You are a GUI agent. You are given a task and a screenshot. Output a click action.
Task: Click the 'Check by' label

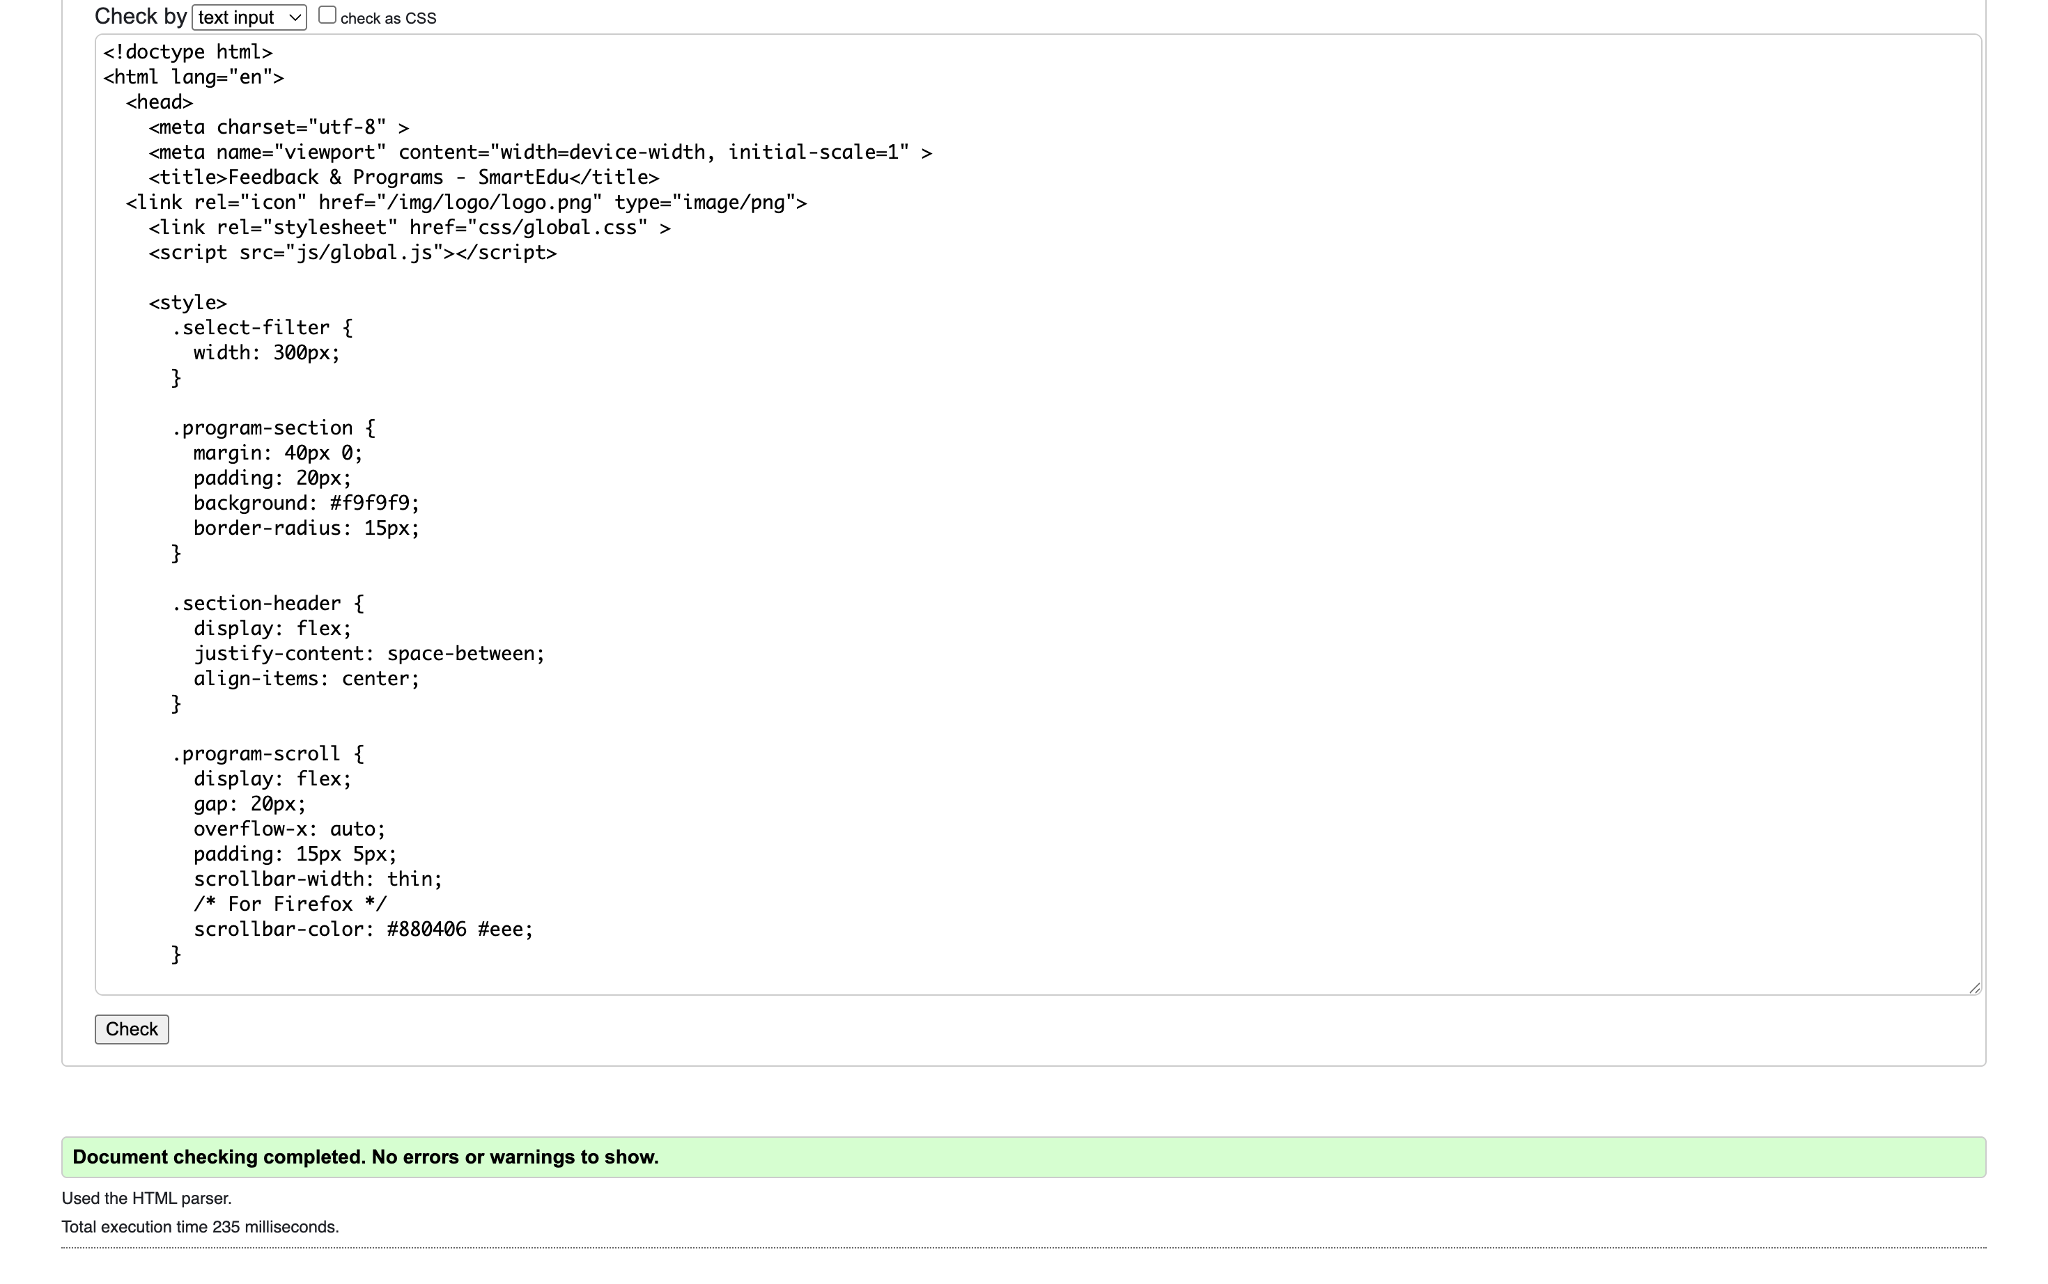(140, 16)
